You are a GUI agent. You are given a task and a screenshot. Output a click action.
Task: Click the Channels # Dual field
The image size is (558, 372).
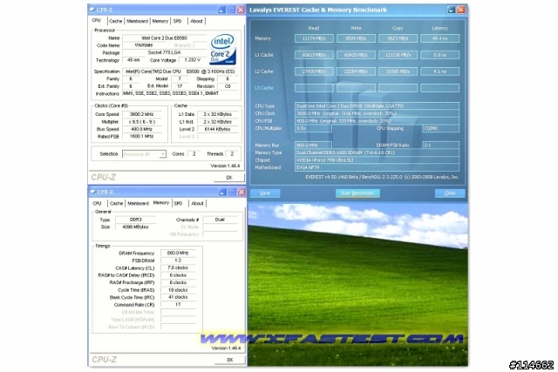[220, 220]
